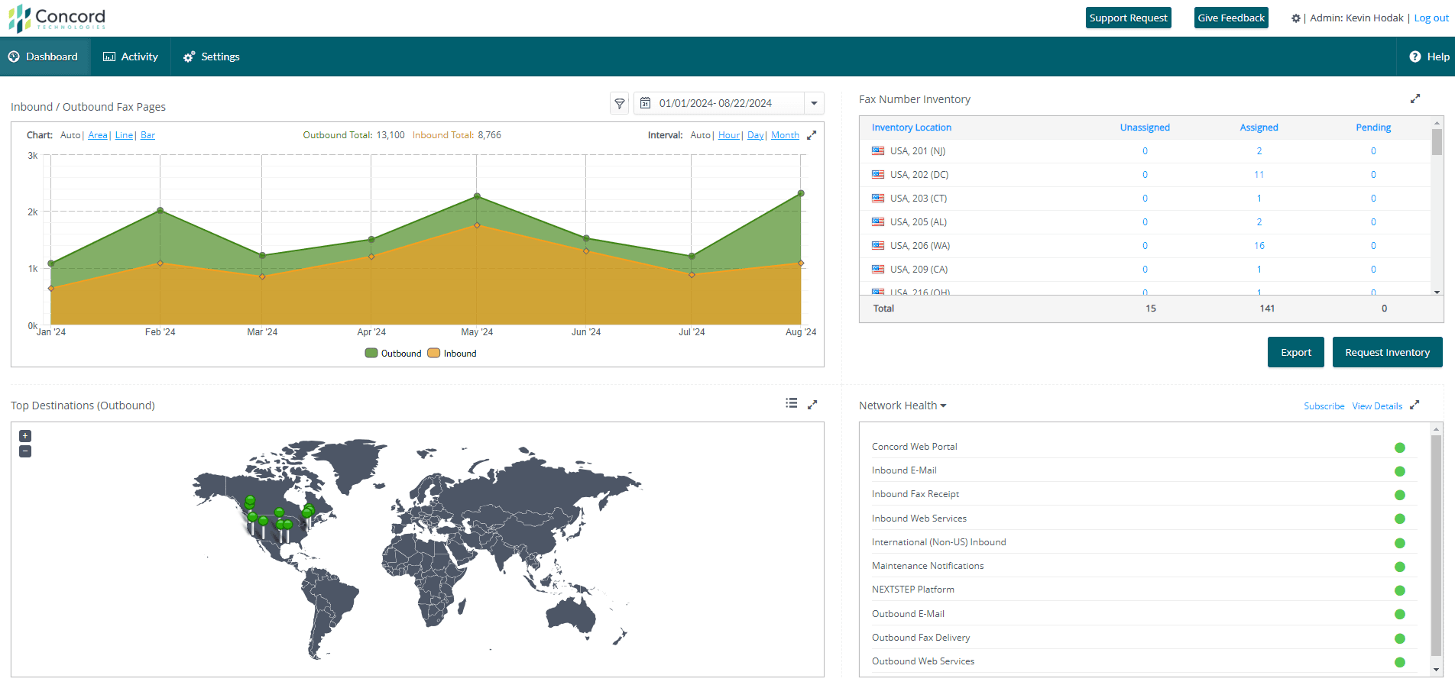Set chart interval to Day
This screenshot has height=685, width=1455.
755,135
